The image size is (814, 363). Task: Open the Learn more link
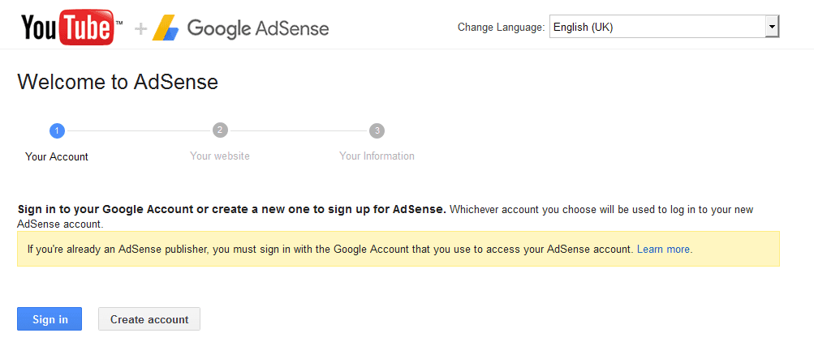point(663,249)
